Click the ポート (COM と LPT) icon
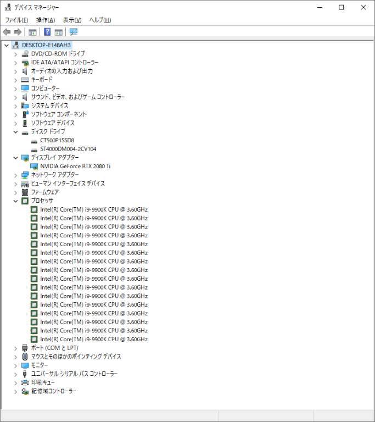Image resolution: width=375 pixels, height=422 pixels. [x=25, y=348]
